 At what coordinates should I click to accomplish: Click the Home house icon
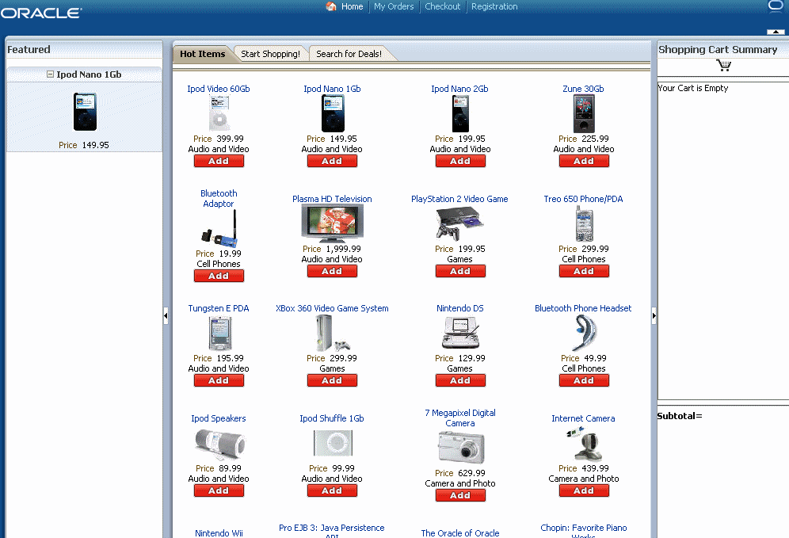[x=331, y=6]
